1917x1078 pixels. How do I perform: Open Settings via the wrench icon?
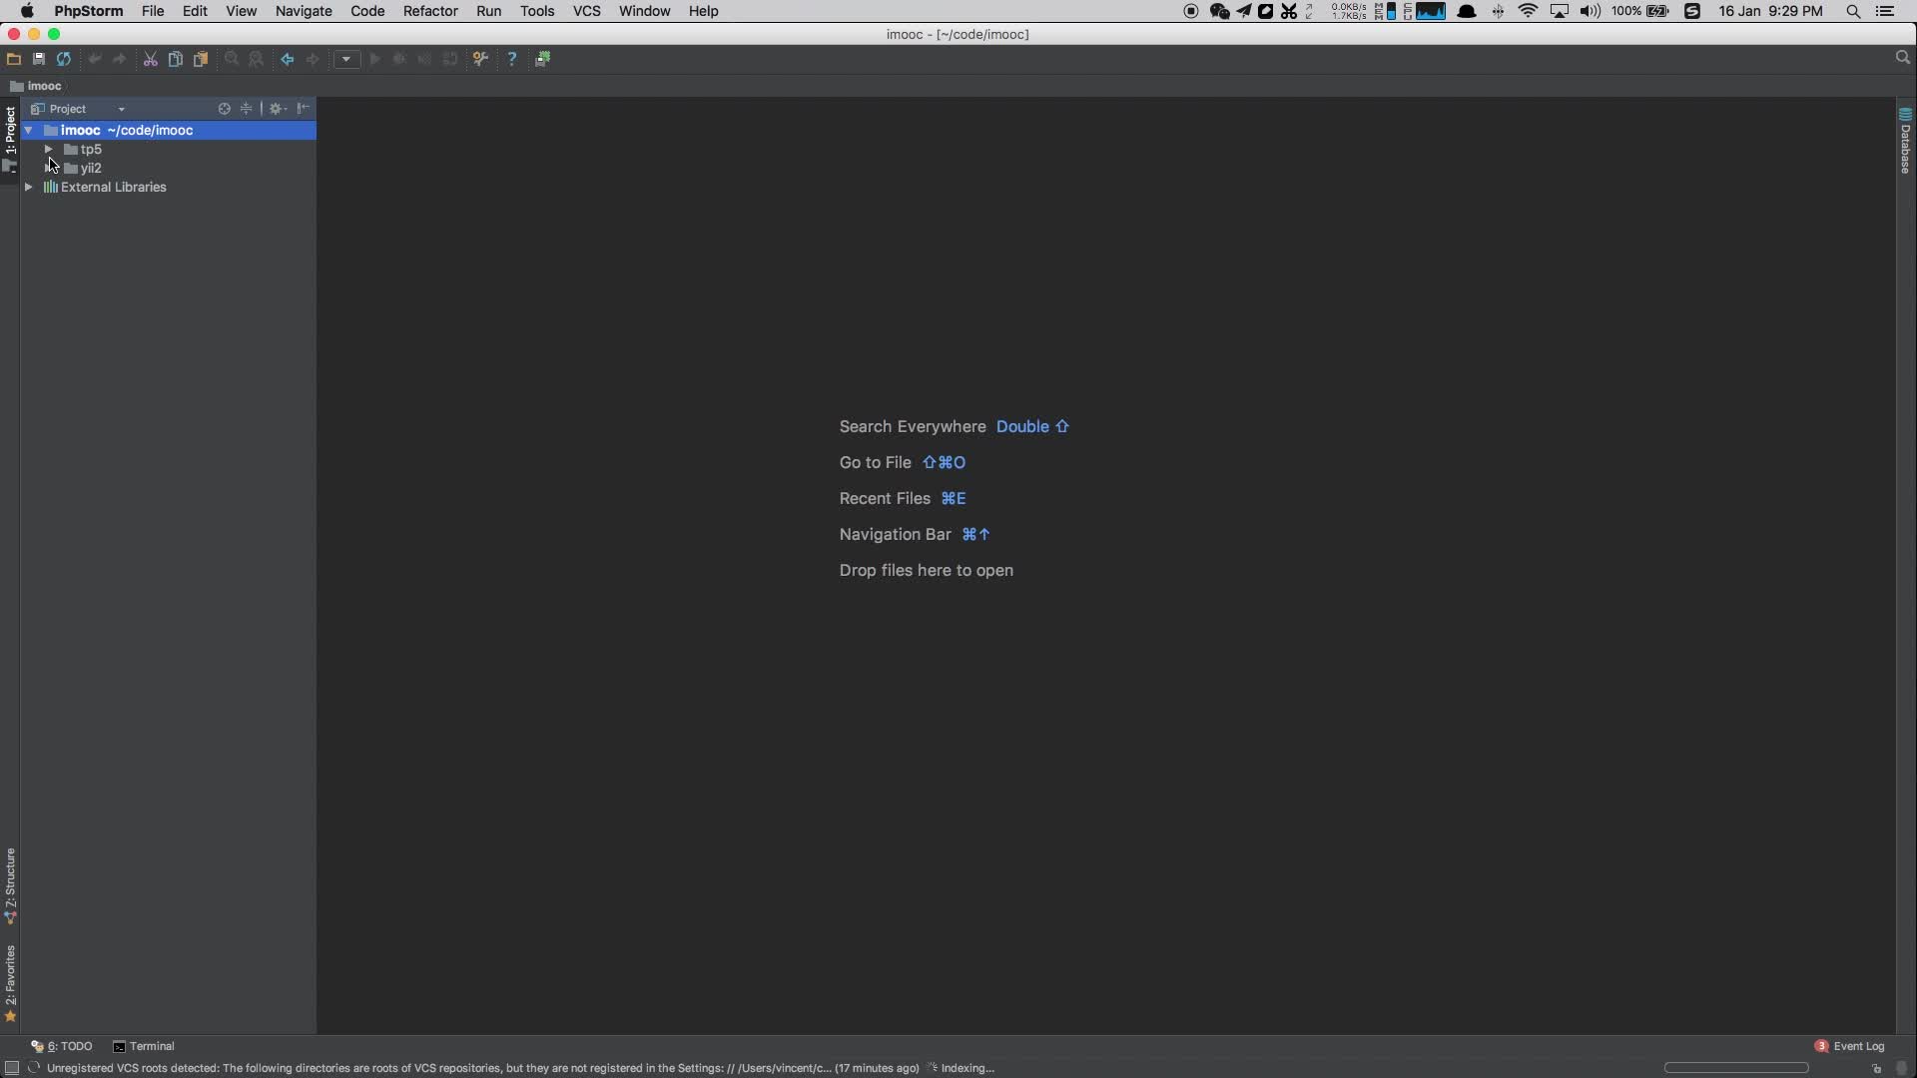pos(481,59)
